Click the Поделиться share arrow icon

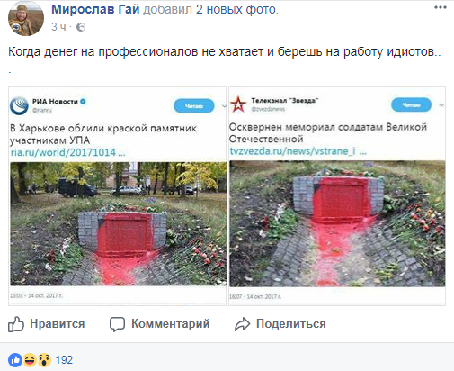tap(242, 324)
